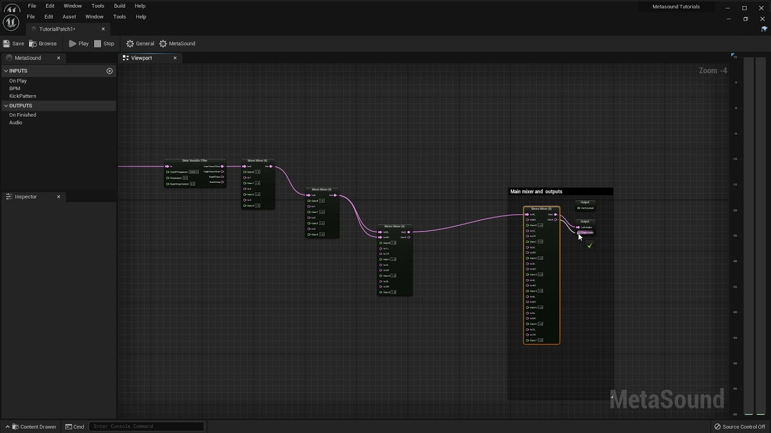Viewport: 771px width, 433px height.
Task: Open the Content Drawer
Action: 31,427
